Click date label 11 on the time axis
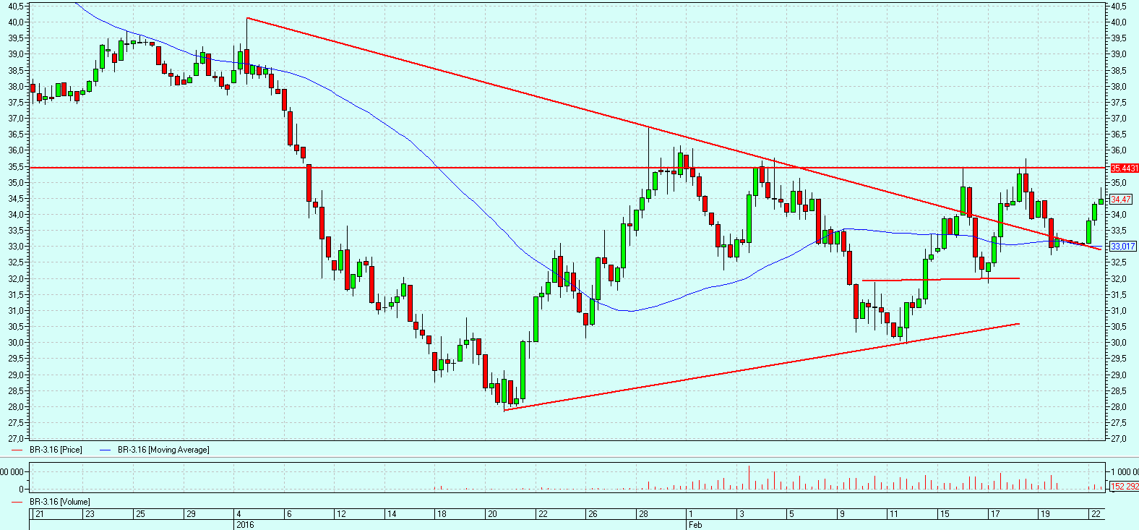The image size is (1139, 530). (x=893, y=514)
